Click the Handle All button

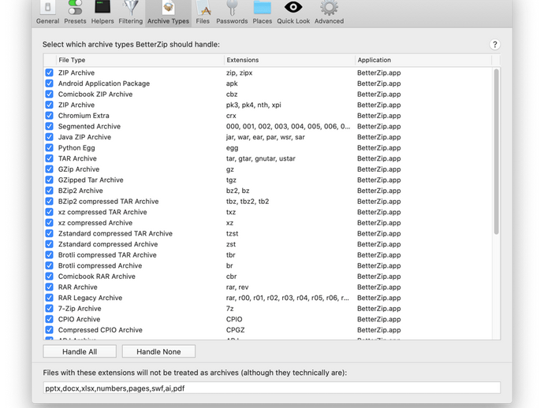coord(80,351)
